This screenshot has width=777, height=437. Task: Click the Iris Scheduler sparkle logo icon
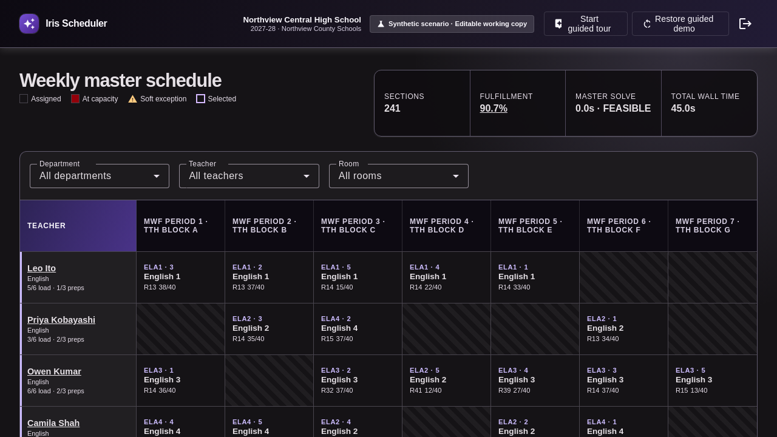(29, 24)
